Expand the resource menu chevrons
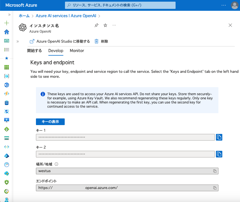The width and height of the screenshot is (240, 202). [18, 42]
